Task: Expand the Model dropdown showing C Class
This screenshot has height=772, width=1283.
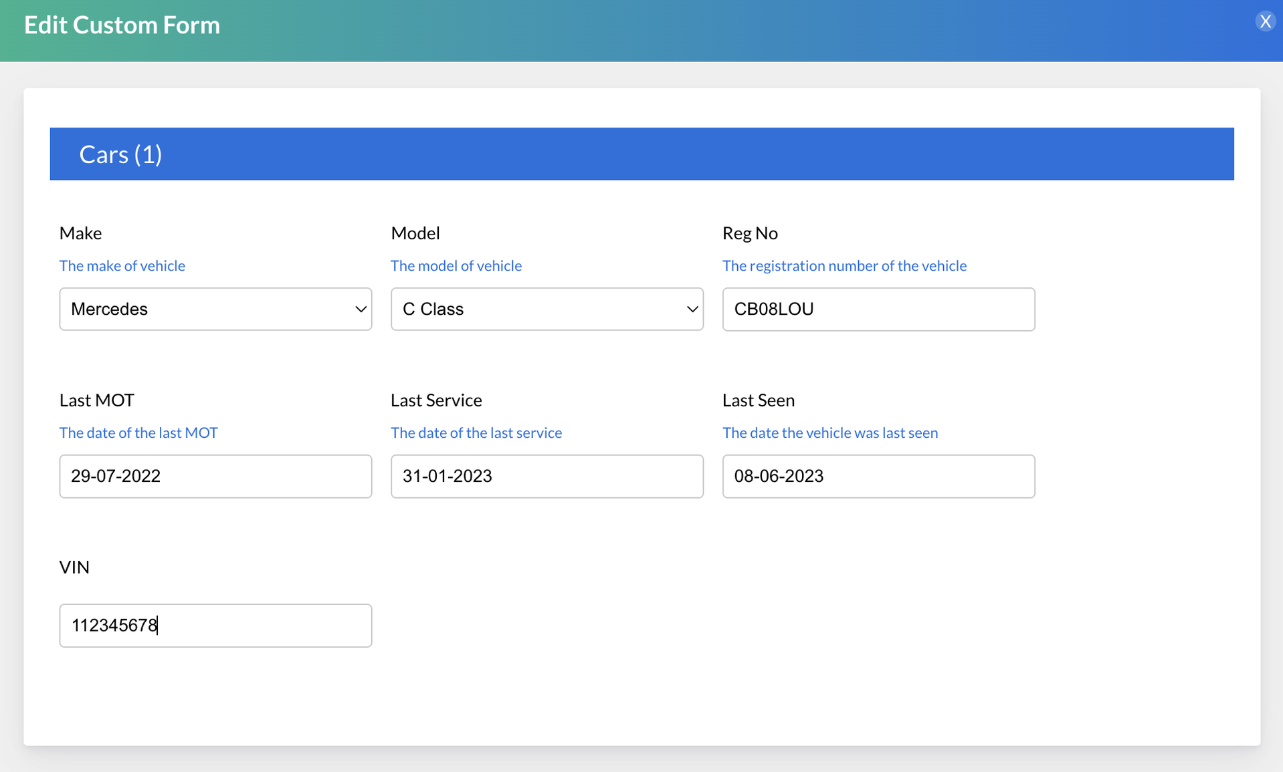Action: click(547, 309)
